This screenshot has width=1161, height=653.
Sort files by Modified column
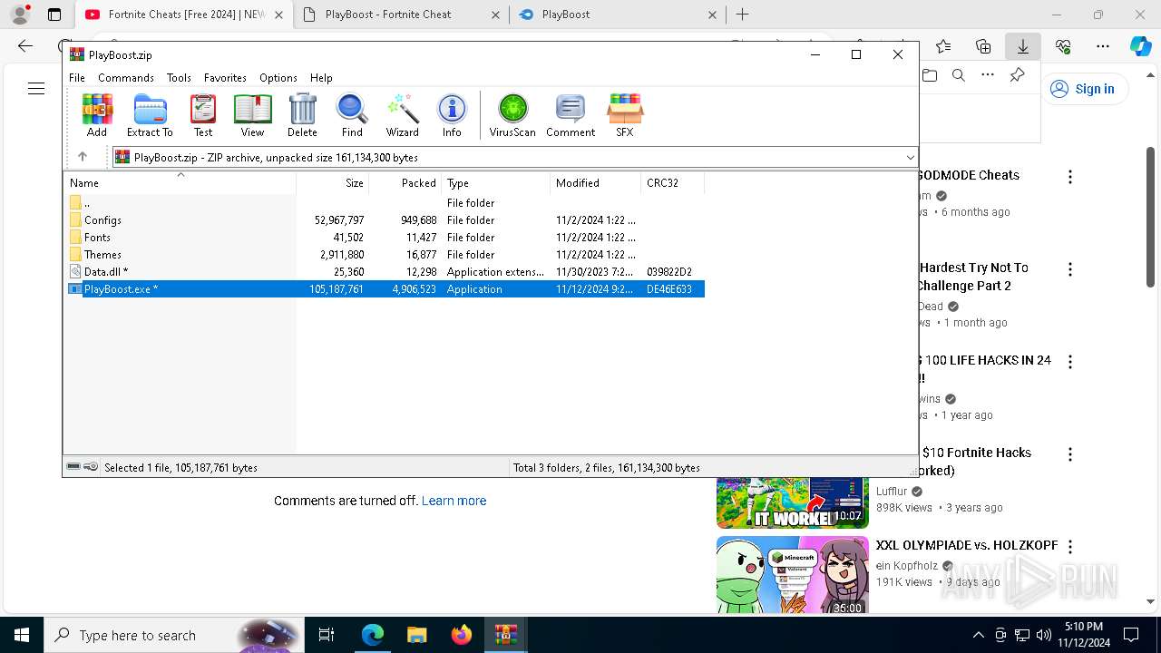[595, 183]
